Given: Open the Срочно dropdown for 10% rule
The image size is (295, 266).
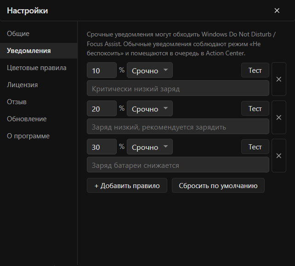Looking at the screenshot, I should [150, 70].
